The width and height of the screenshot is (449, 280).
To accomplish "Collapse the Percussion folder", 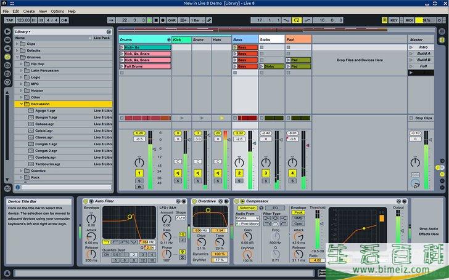I will coord(21,104).
